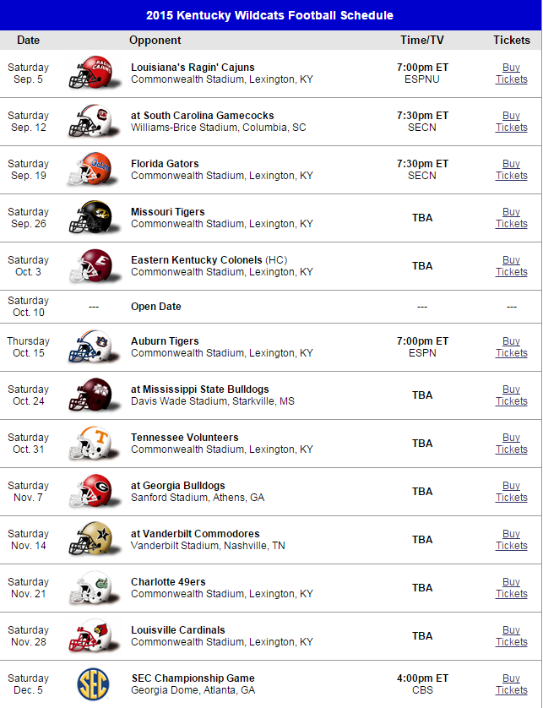Buy tickets for the Auburn Tigers game
The height and width of the screenshot is (708, 543).
(511, 347)
